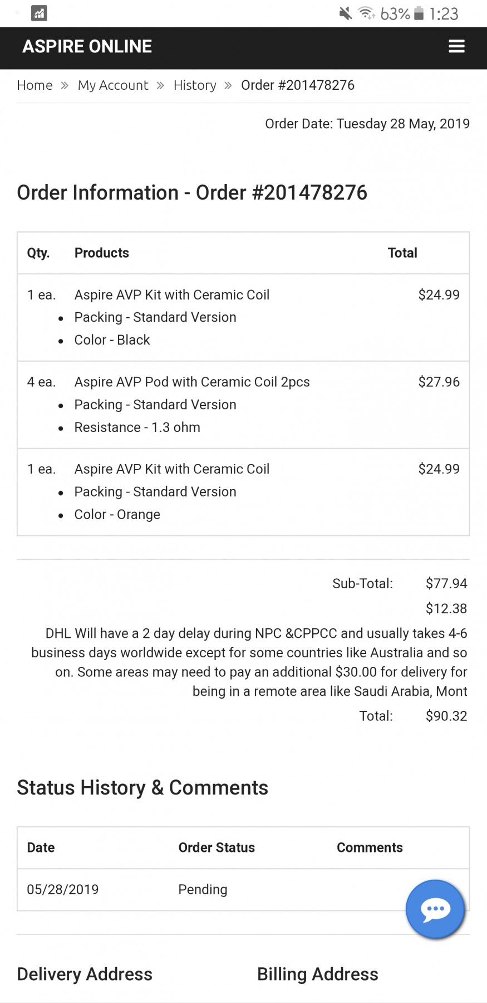Tap the Wi-Fi status icon
The height and width of the screenshot is (1003, 487).
366,13
